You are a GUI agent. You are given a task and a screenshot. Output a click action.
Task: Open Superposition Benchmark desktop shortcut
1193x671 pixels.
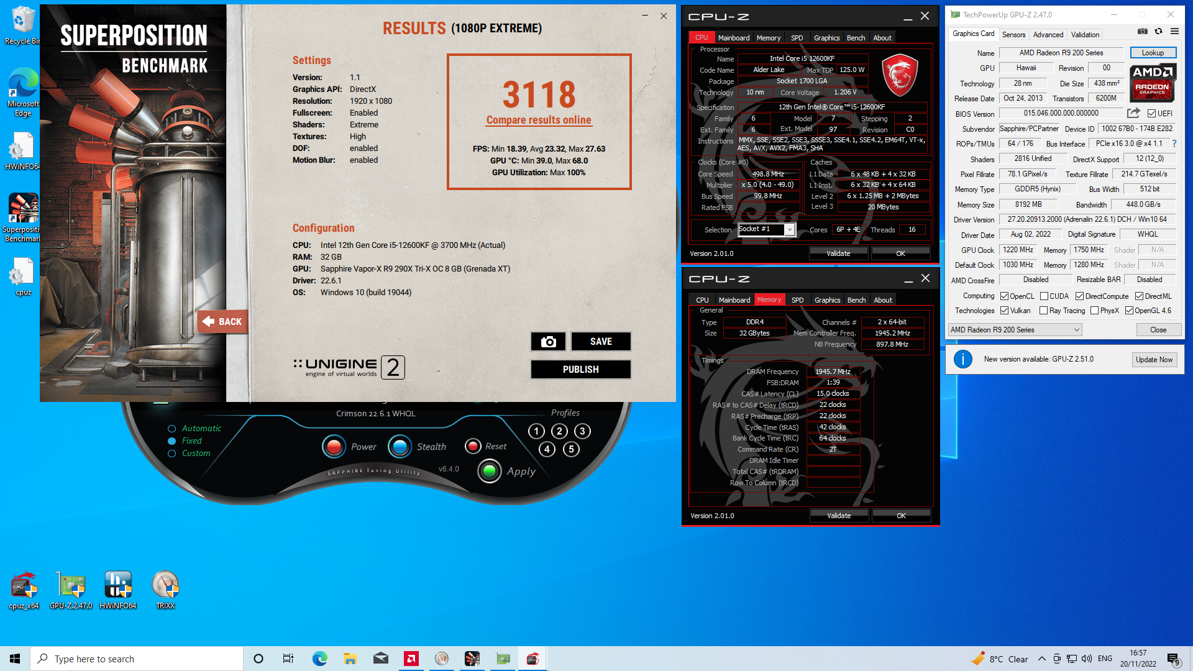tap(22, 217)
